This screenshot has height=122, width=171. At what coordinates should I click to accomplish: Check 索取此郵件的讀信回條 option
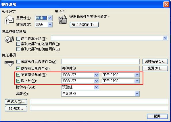pyautogui.click(x=18, y=49)
